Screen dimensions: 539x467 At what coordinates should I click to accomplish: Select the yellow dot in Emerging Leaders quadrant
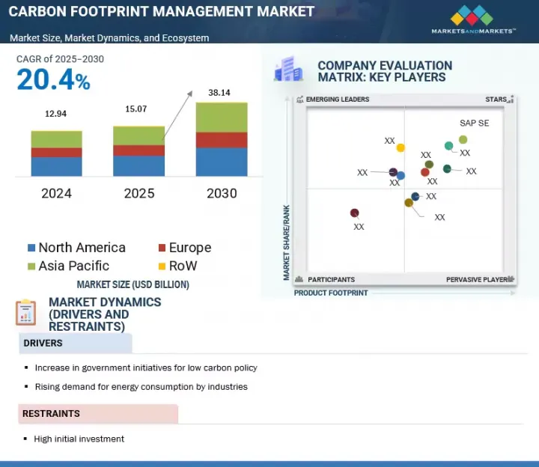[401, 147]
